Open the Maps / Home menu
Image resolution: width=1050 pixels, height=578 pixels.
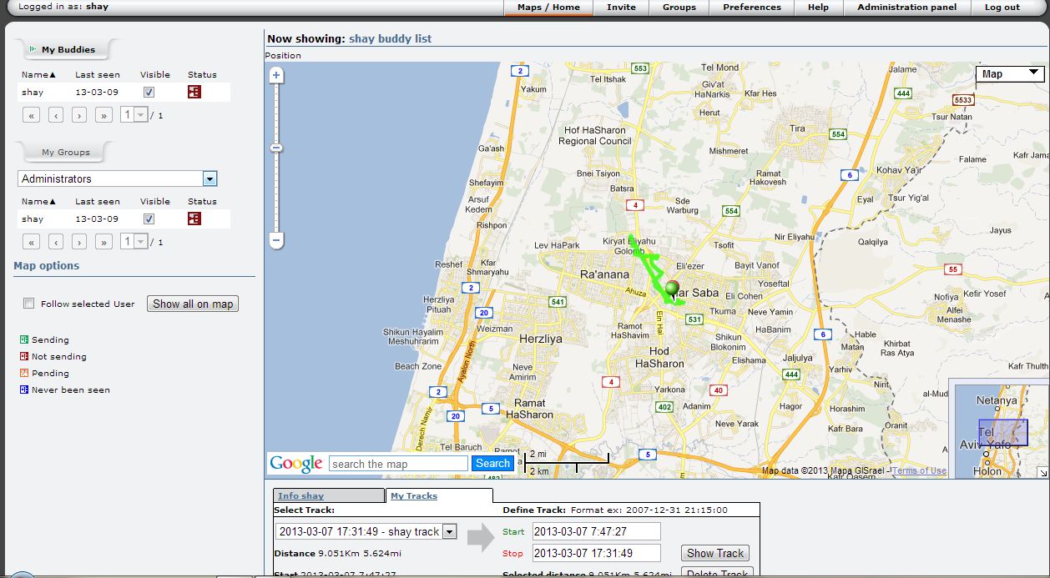coord(548,8)
